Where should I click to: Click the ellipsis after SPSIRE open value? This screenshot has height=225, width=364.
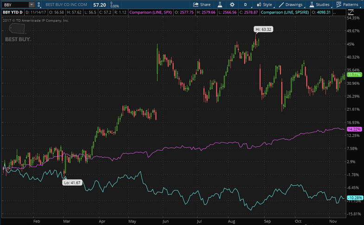(334, 13)
